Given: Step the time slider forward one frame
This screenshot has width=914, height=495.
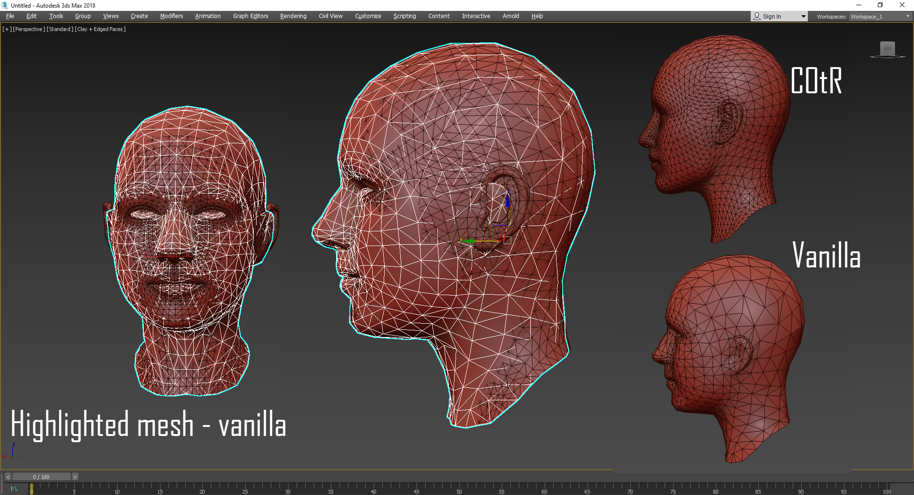Looking at the screenshot, I should (75, 476).
